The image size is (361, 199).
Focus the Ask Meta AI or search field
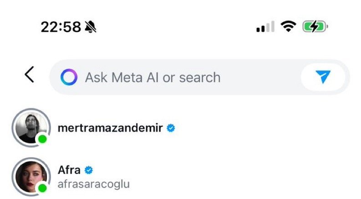(x=182, y=78)
